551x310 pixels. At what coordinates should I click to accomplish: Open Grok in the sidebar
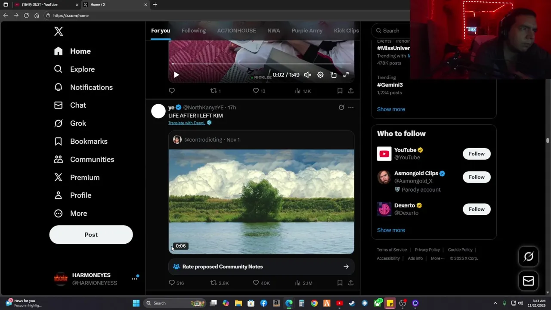point(70,123)
